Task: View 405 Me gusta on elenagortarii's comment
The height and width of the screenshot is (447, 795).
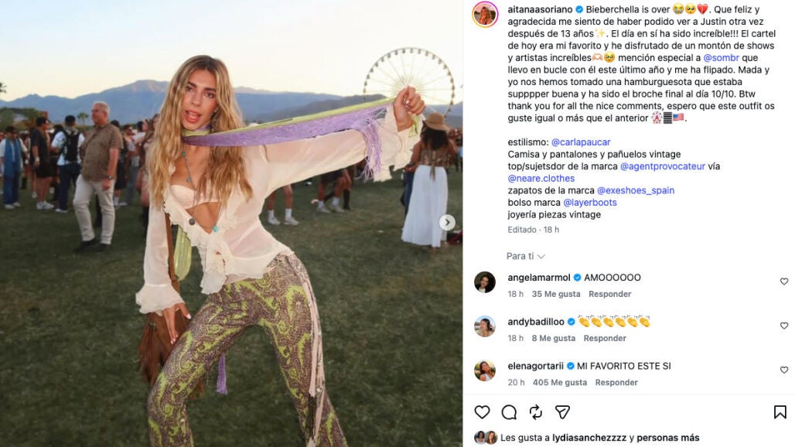Action: point(560,383)
